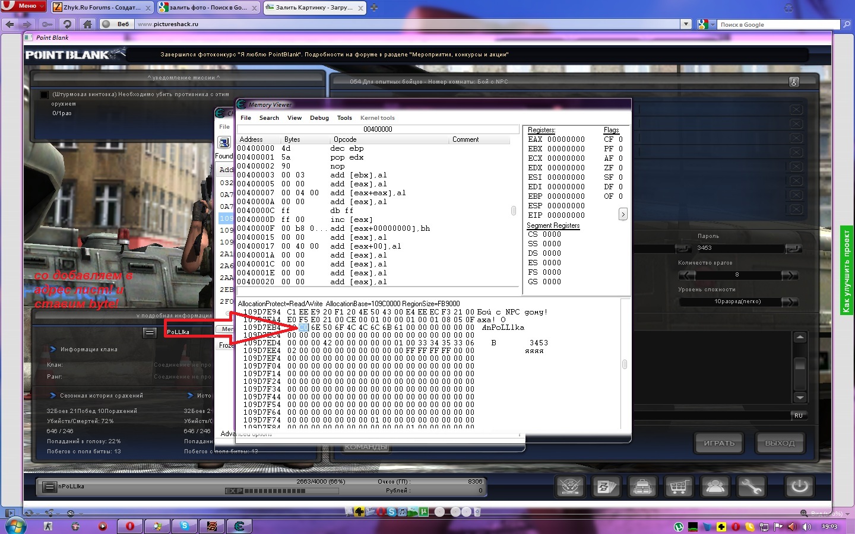Switch to the Залить фото Google search tab
Image resolution: width=855 pixels, height=534 pixels.
(x=208, y=8)
